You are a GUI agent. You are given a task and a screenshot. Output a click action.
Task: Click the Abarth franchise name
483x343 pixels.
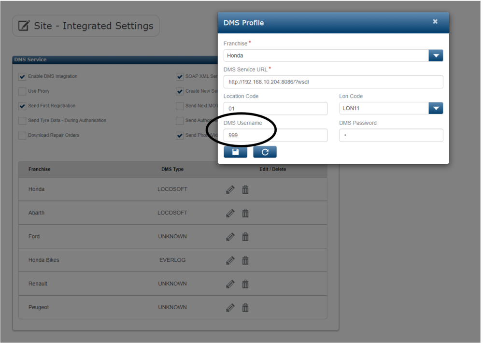tap(36, 213)
